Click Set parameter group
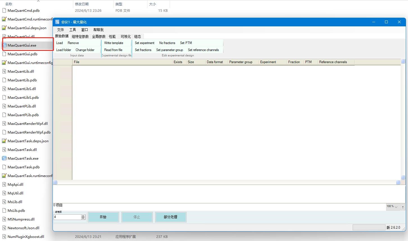 coord(169,50)
